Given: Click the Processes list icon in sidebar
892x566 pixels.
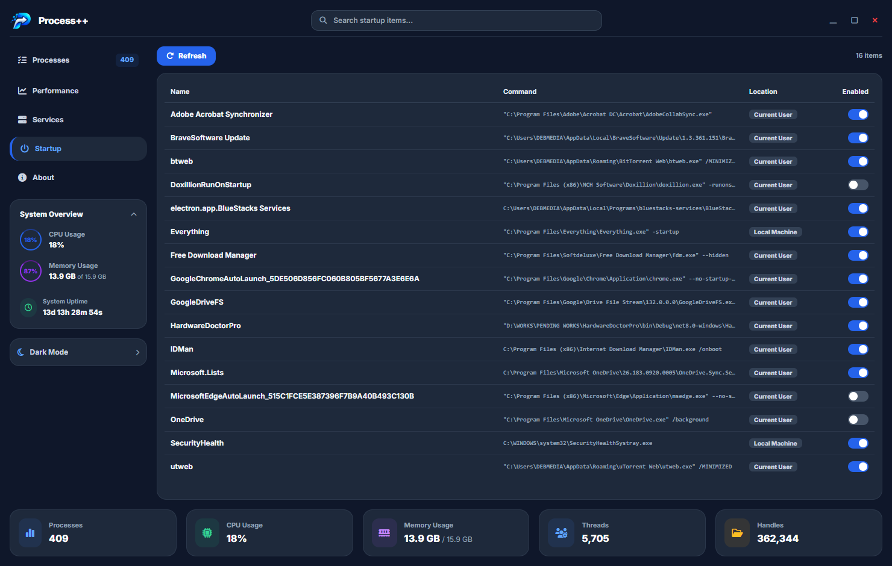Looking at the screenshot, I should 22,60.
